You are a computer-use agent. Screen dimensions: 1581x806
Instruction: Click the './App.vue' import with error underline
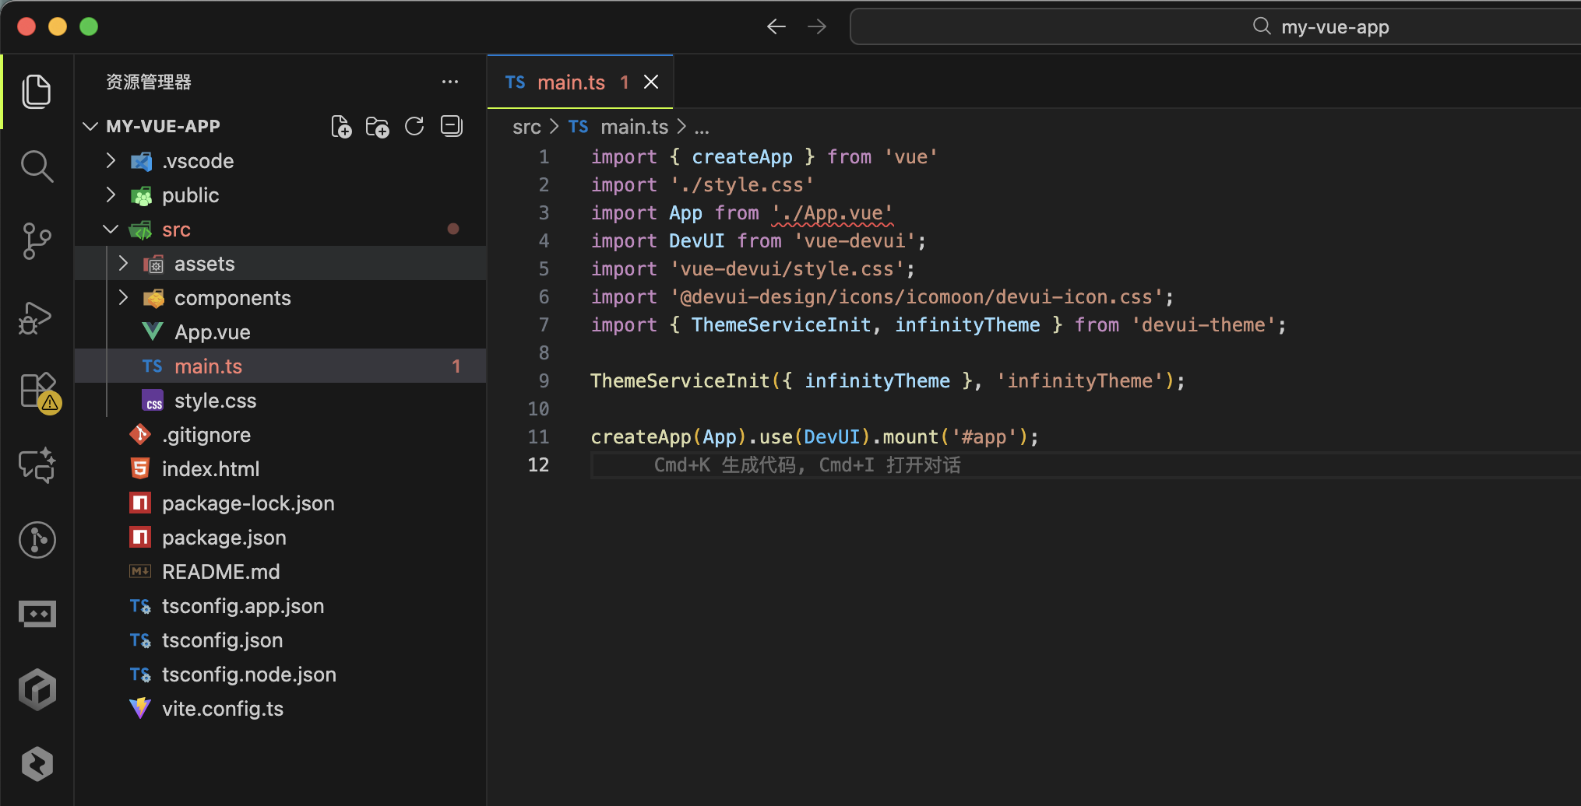point(833,212)
